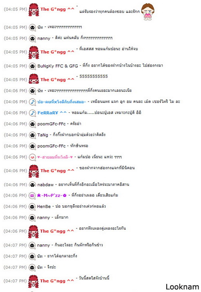The image size is (201, 292).
Task: Click the blue Thai username with music note
Action: click(62, 101)
